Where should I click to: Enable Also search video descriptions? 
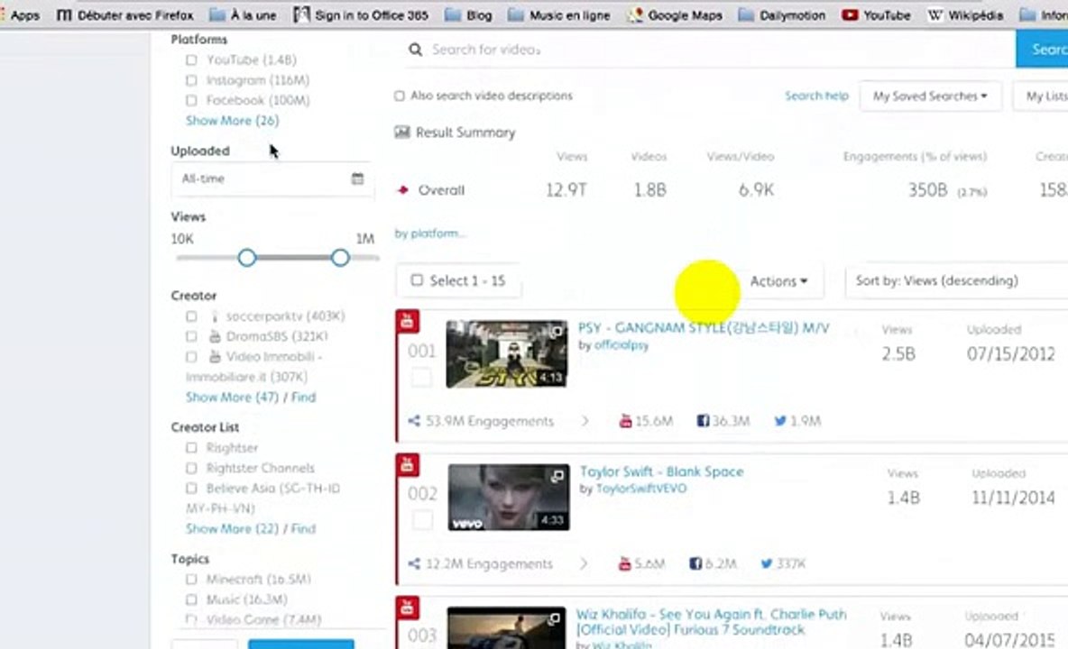[x=399, y=96]
